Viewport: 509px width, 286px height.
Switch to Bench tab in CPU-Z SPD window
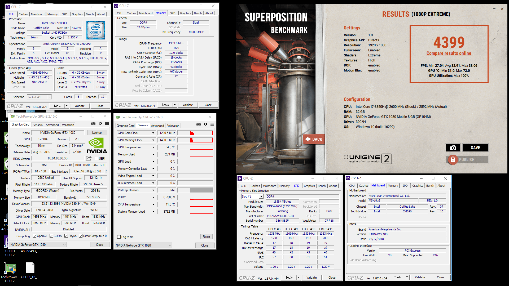pyautogui.click(x=322, y=186)
